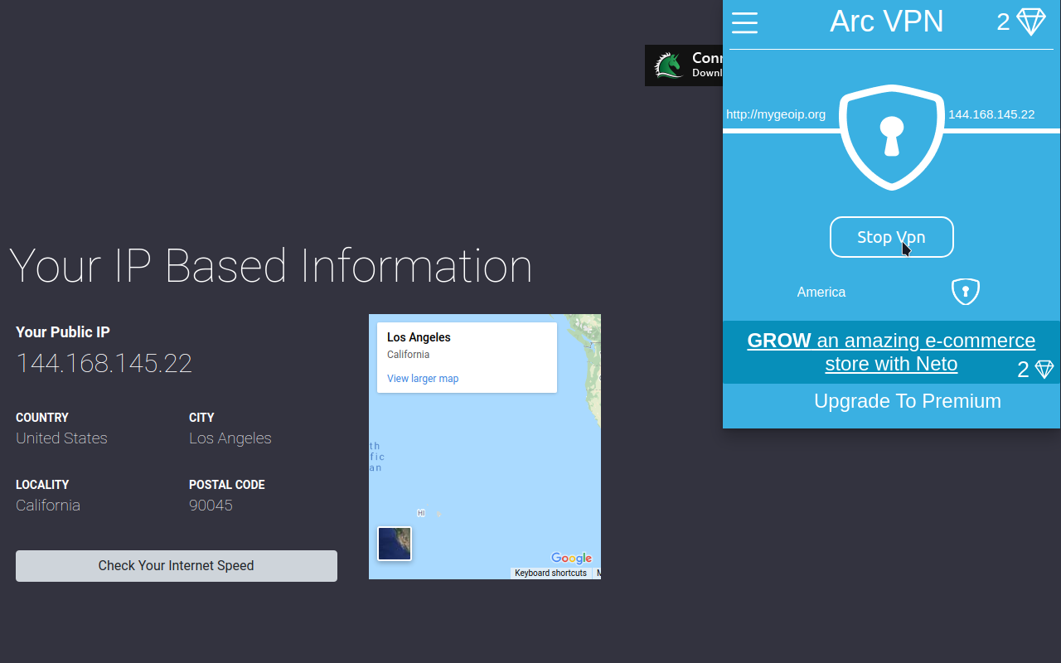Click the http://mygeoip.org link
This screenshot has width=1061, height=663.
pyautogui.click(x=776, y=114)
